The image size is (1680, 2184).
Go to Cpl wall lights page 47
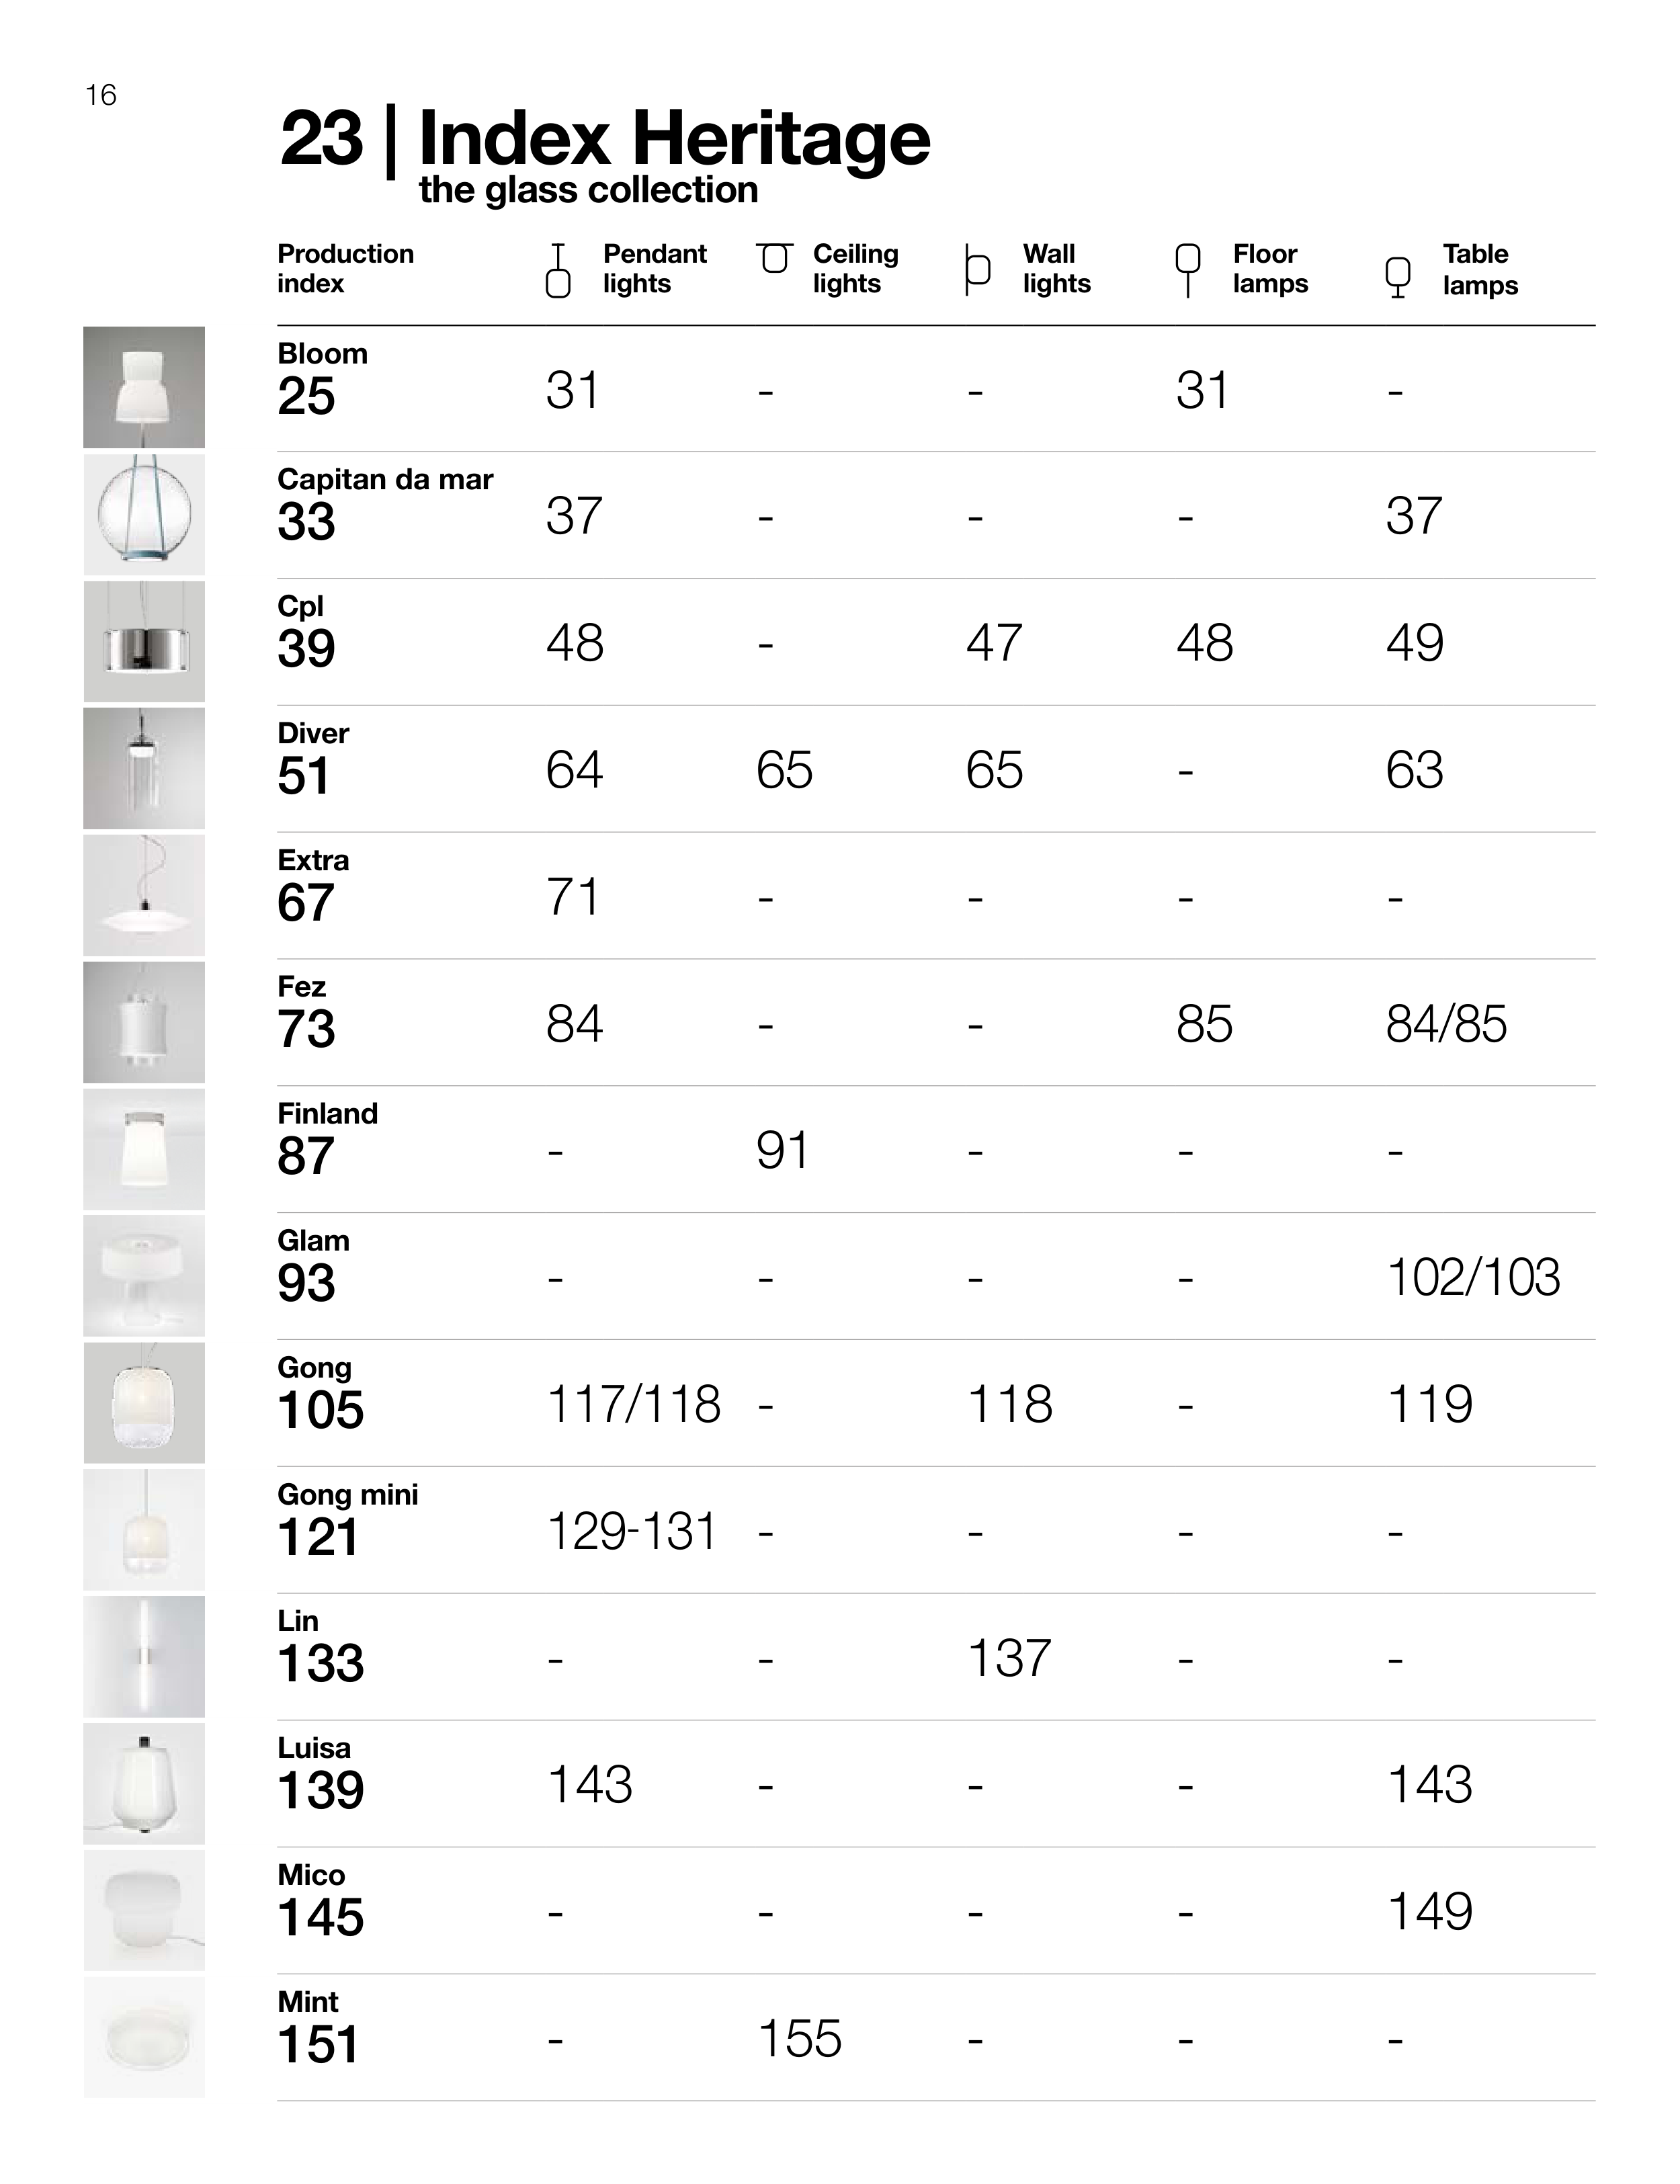(x=994, y=643)
